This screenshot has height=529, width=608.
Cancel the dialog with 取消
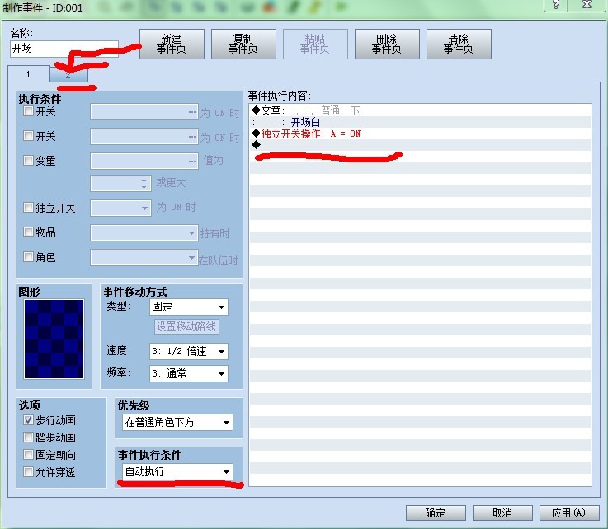pos(502,513)
